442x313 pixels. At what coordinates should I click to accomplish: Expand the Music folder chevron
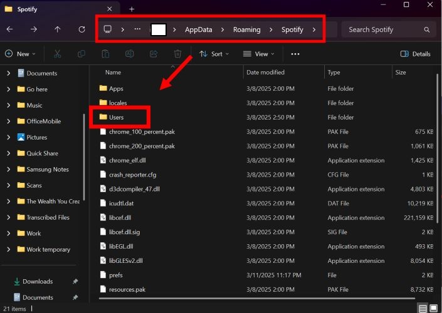(8, 105)
